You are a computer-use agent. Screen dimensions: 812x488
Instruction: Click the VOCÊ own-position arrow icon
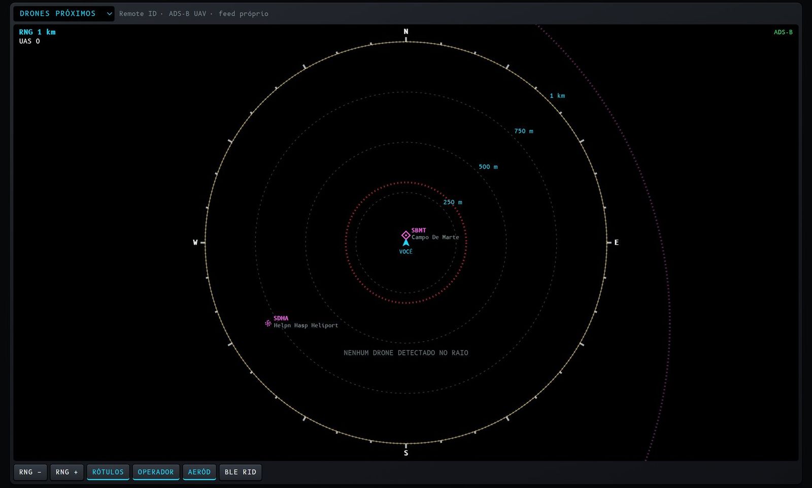[x=406, y=243]
